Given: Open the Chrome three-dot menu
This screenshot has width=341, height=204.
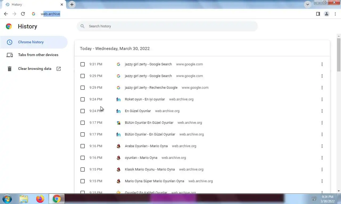Looking at the screenshot, I should tap(335, 14).
